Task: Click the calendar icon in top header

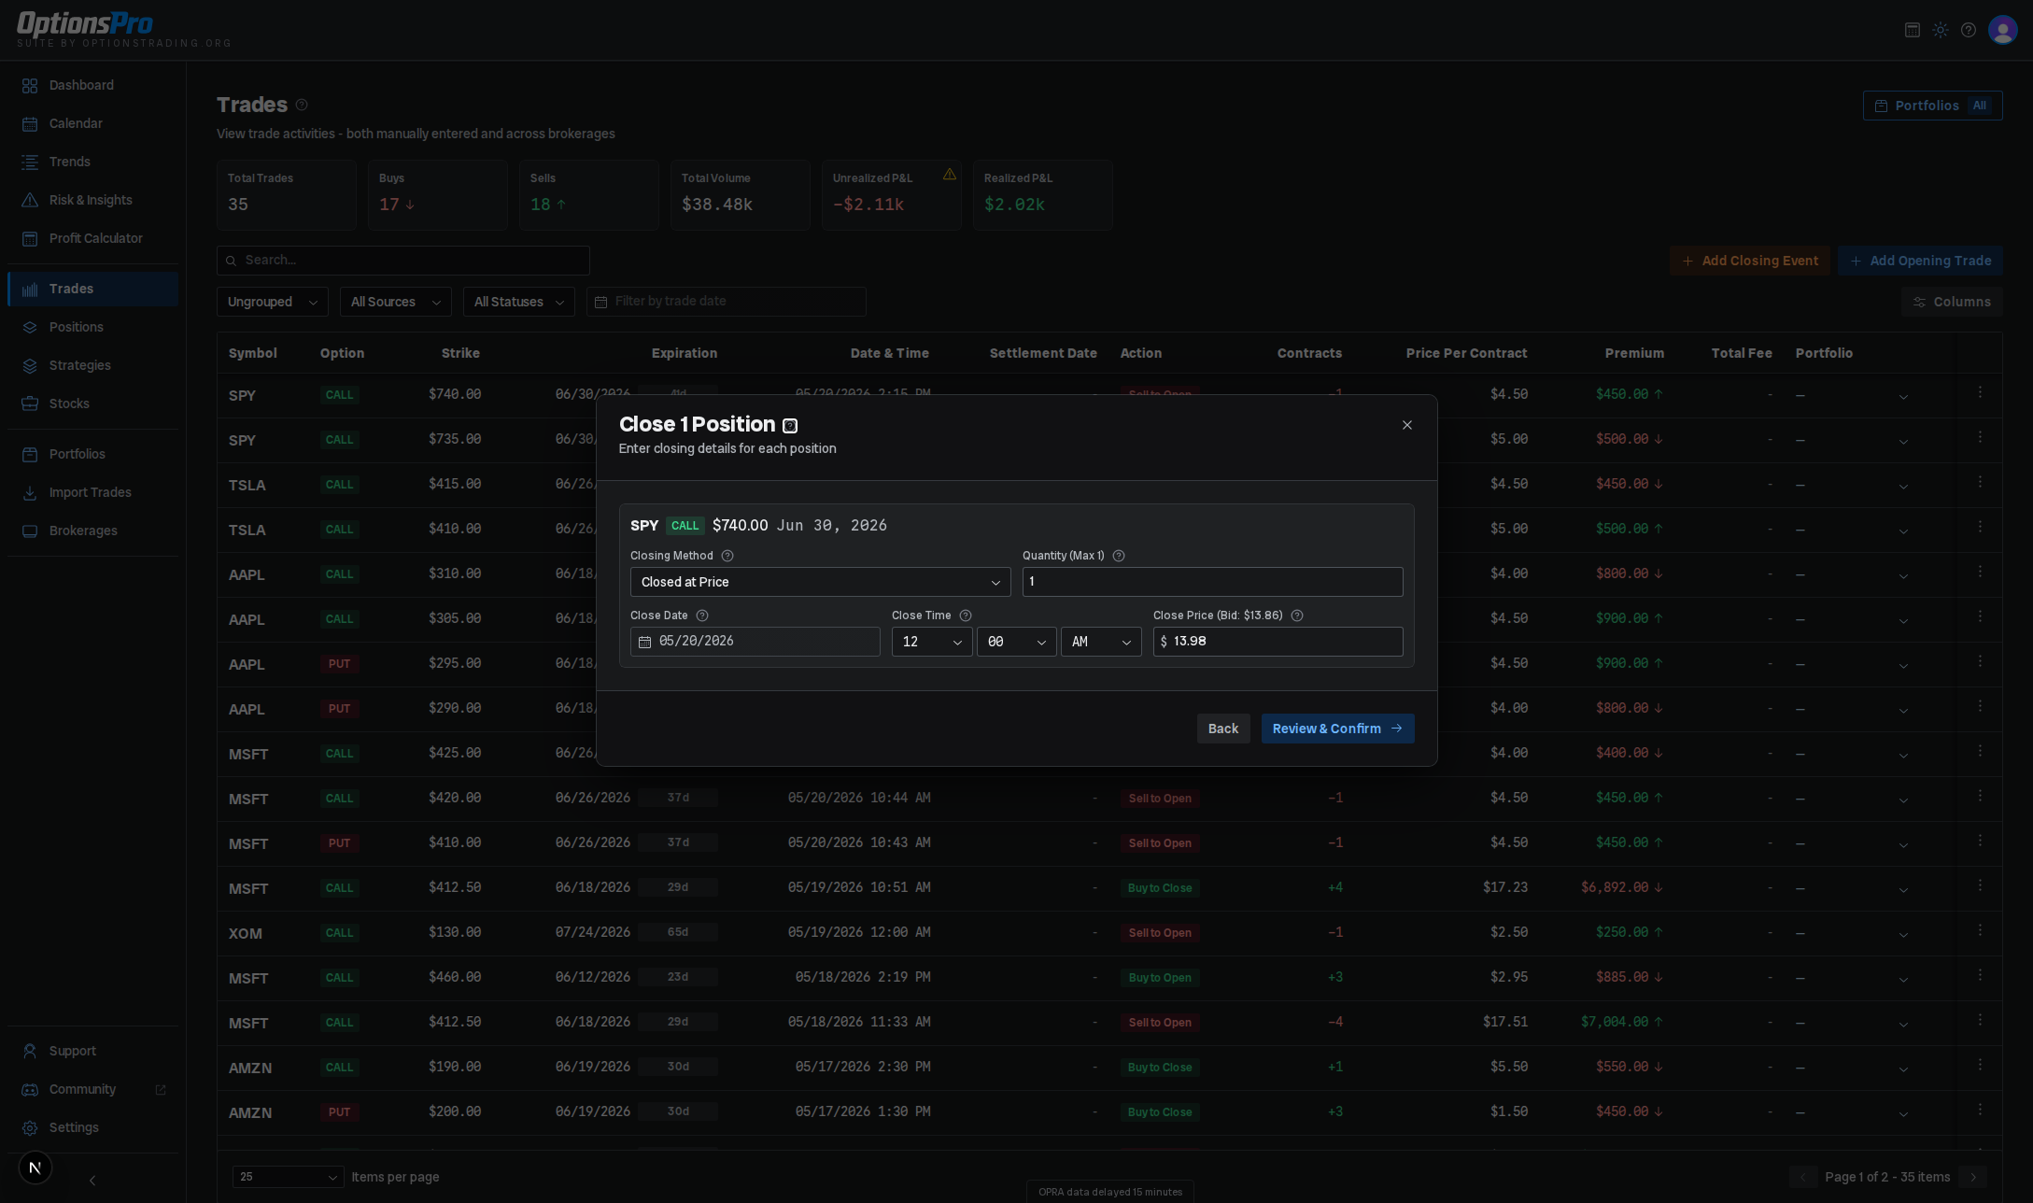Action: point(1913,30)
